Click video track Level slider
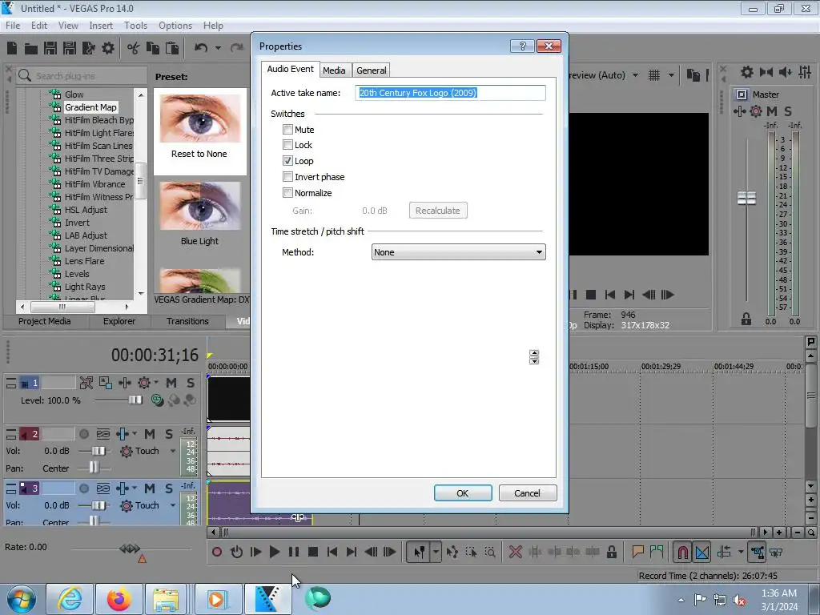Viewport: 820px width, 615px height. (135, 400)
